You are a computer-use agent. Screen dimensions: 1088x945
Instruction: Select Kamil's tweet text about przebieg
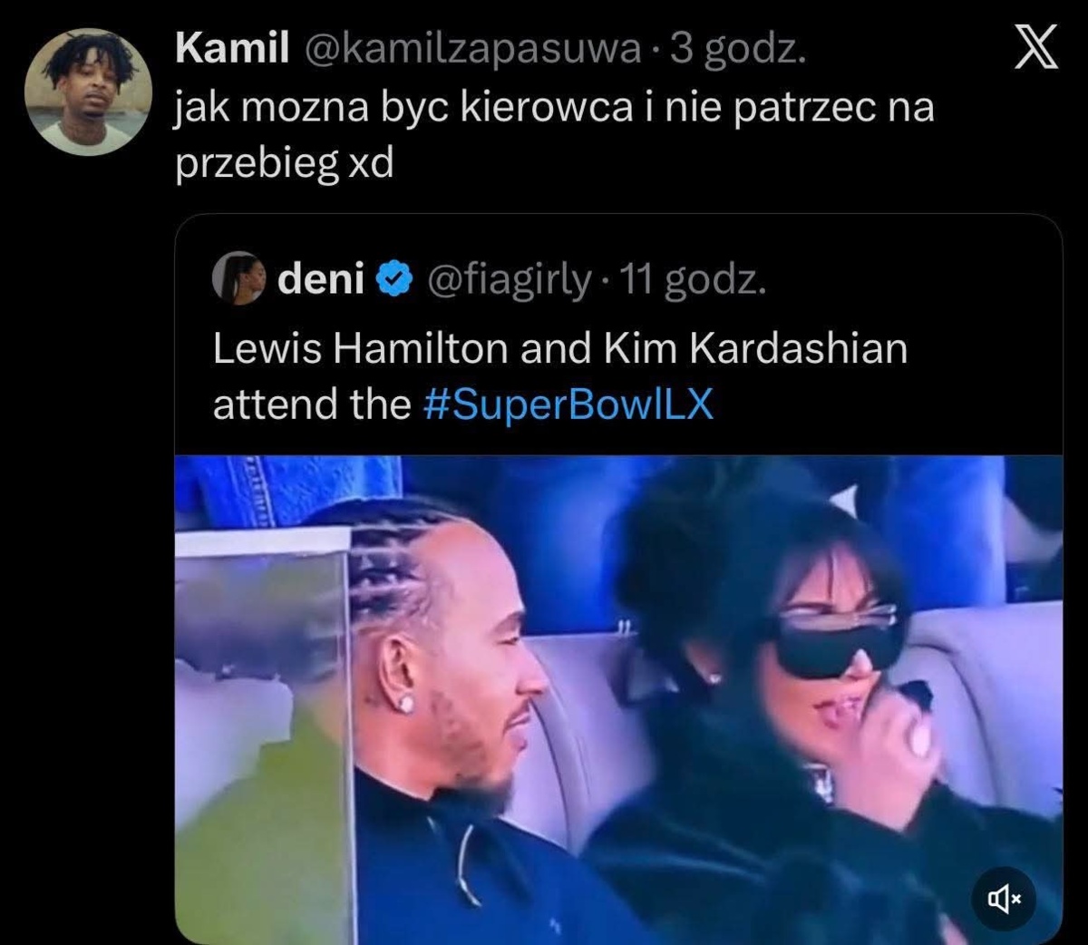554,136
